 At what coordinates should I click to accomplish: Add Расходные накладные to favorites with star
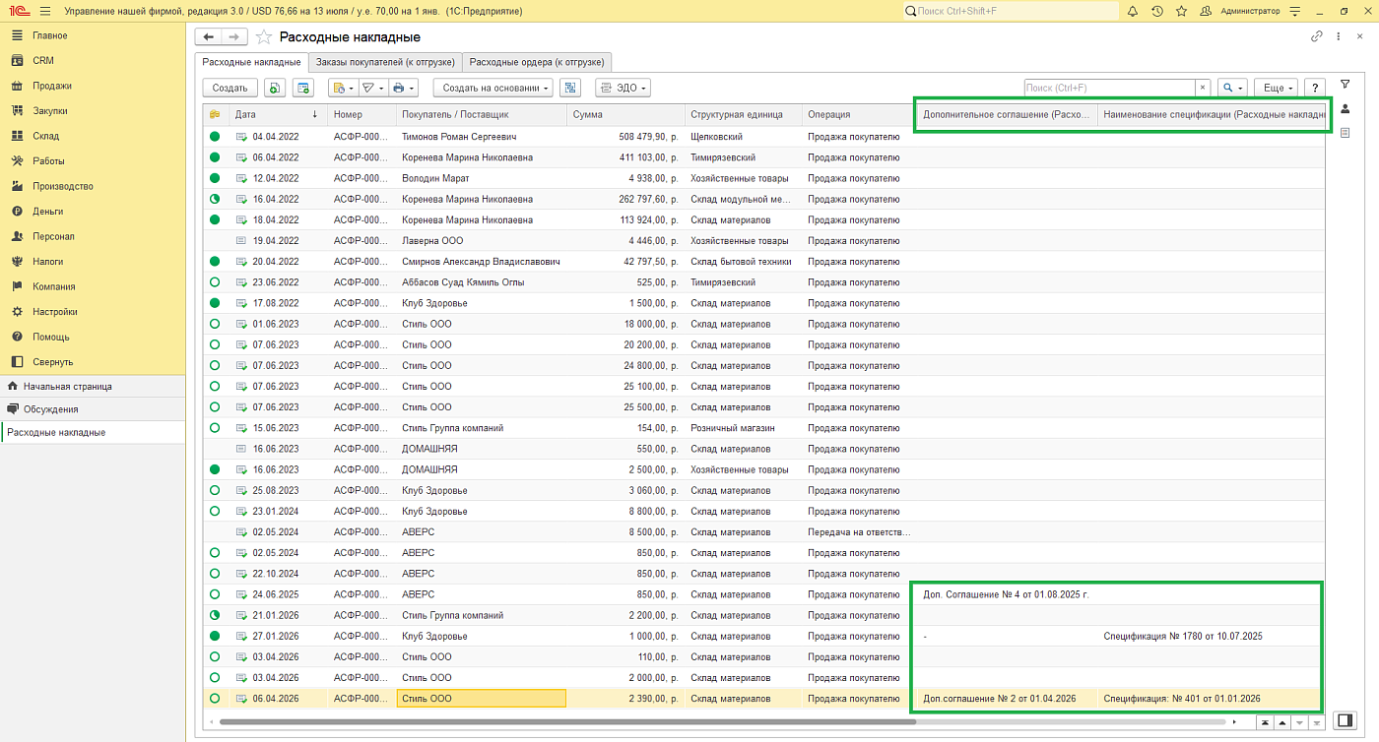pos(264,37)
